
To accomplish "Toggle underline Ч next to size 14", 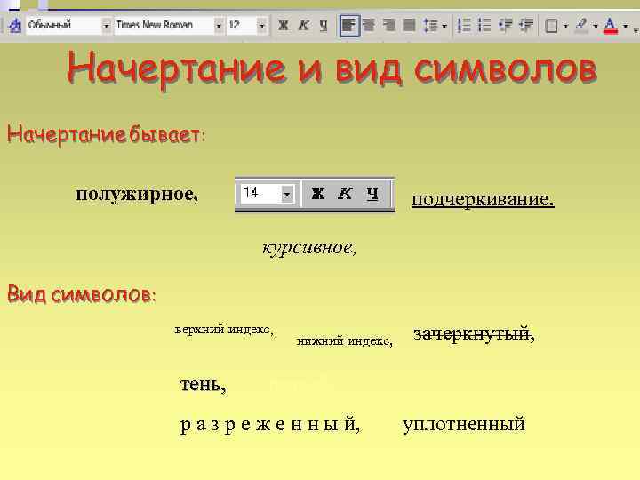I will (372, 193).
